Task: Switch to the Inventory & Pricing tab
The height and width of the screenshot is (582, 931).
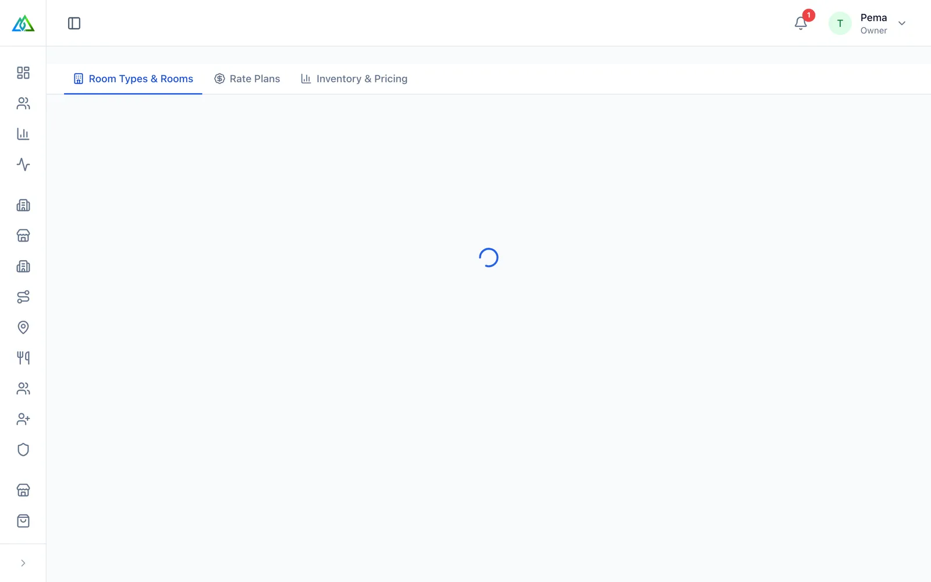Action: pos(354,79)
